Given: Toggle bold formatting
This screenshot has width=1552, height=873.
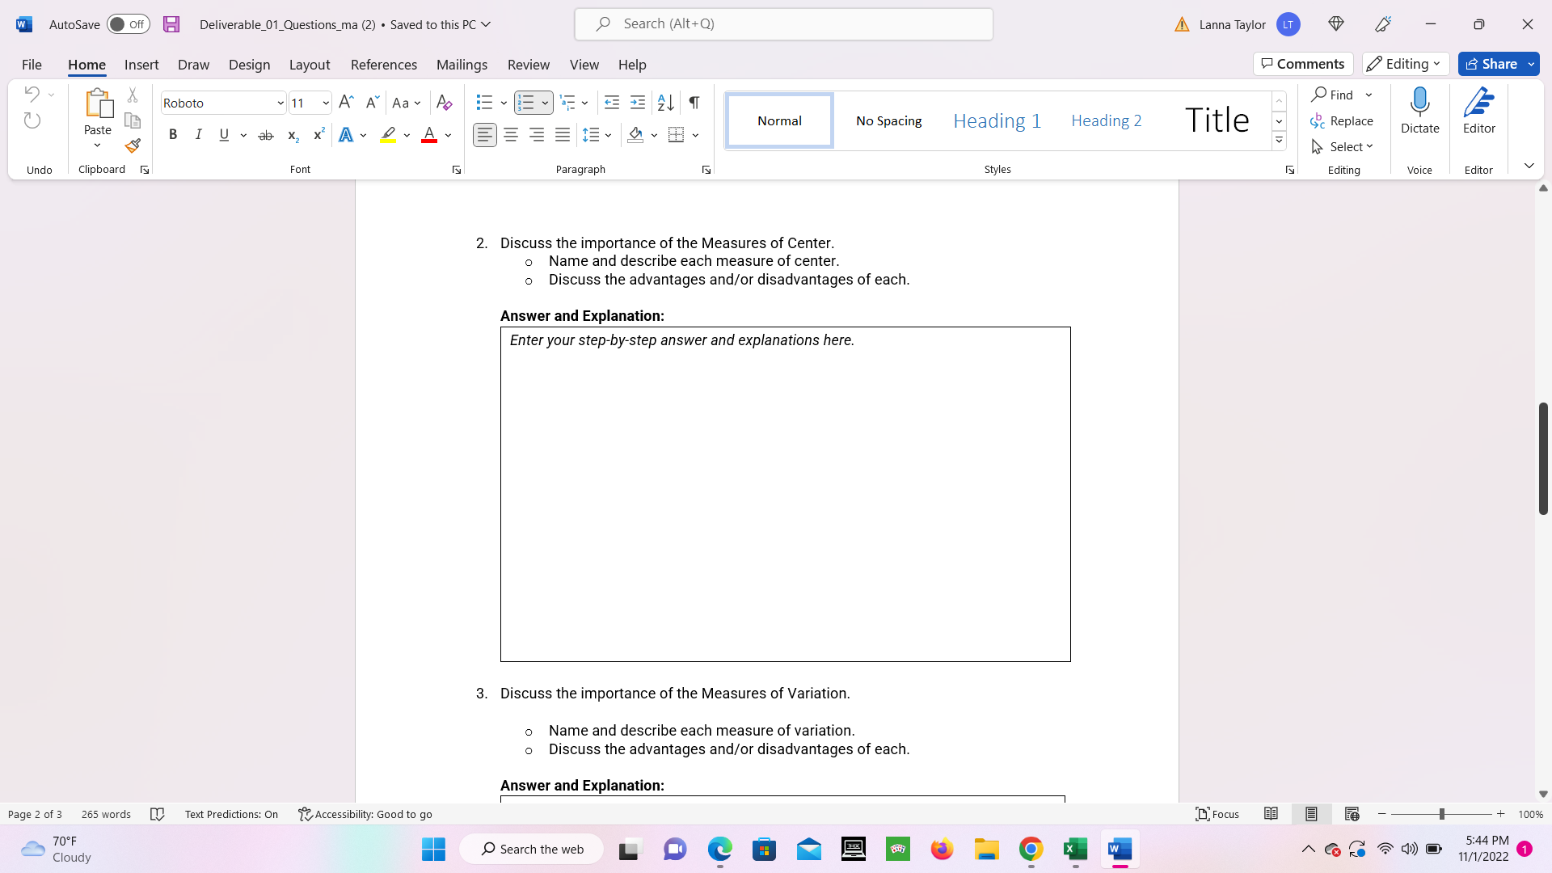Looking at the screenshot, I should click(172, 135).
